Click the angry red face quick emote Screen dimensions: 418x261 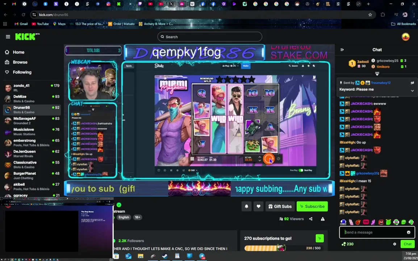pyautogui.click(x=381, y=222)
